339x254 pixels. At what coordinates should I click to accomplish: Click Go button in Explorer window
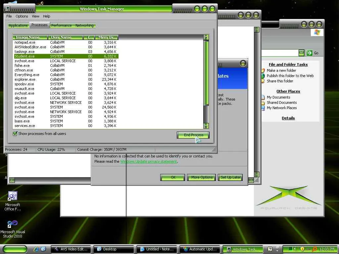click(x=312, y=53)
